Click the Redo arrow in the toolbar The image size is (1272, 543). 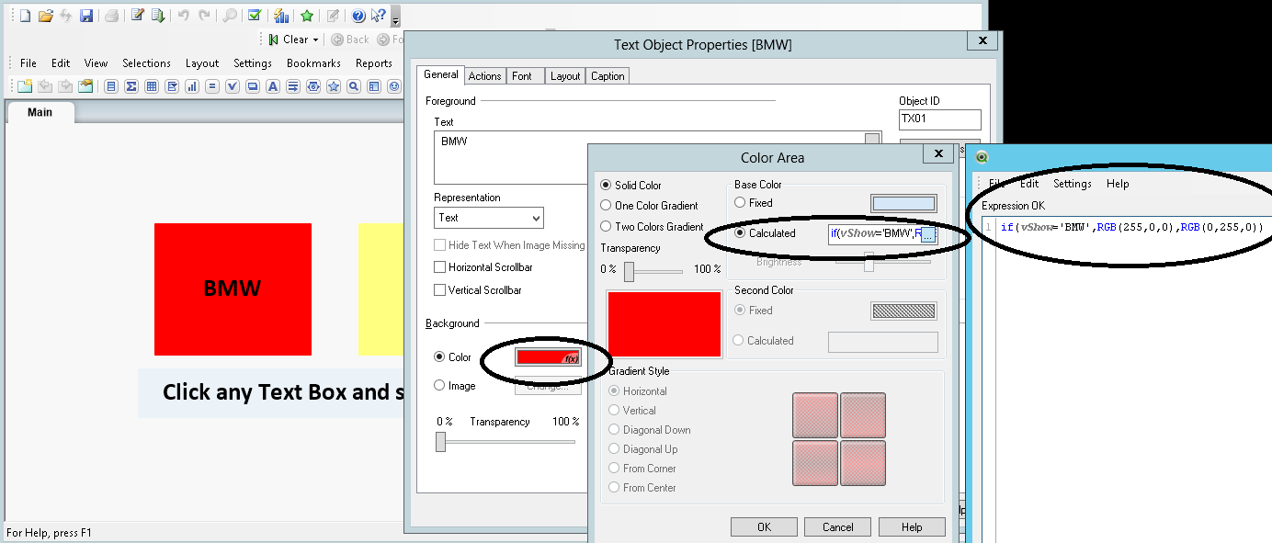click(x=204, y=16)
